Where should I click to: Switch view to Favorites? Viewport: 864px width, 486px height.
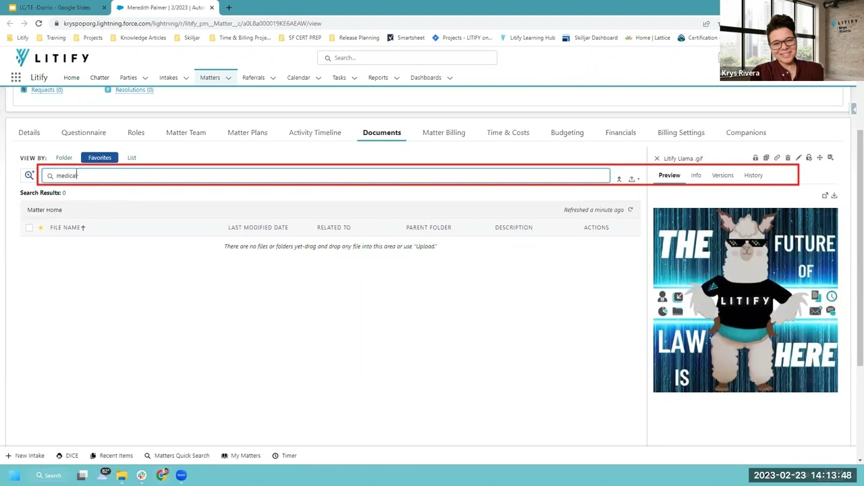(x=99, y=158)
